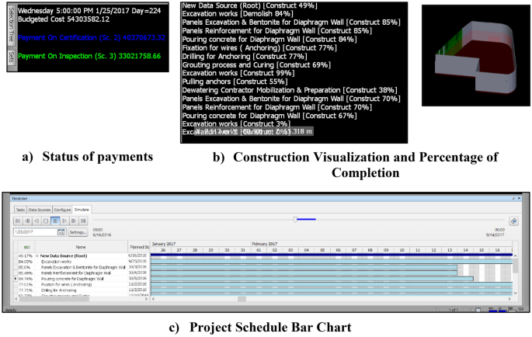Screen dimensions: 532x337
Task: Click the Settings... button
Action: click(78, 231)
